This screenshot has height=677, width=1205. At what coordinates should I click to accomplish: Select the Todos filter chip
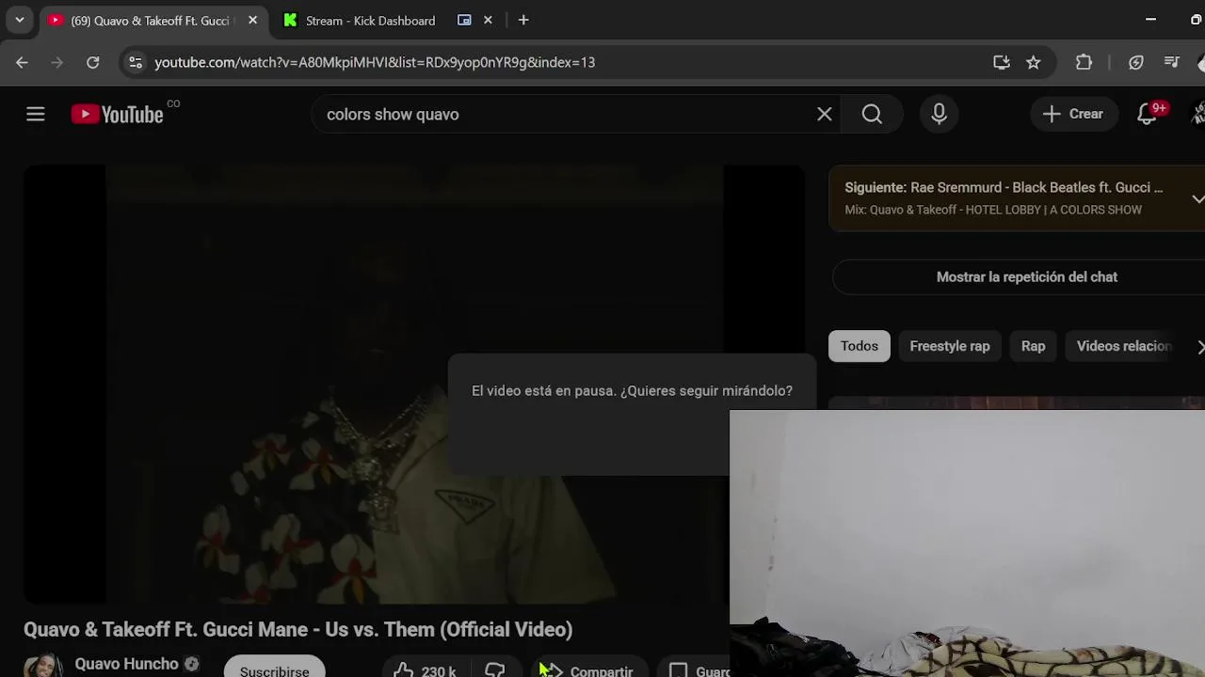[859, 346]
